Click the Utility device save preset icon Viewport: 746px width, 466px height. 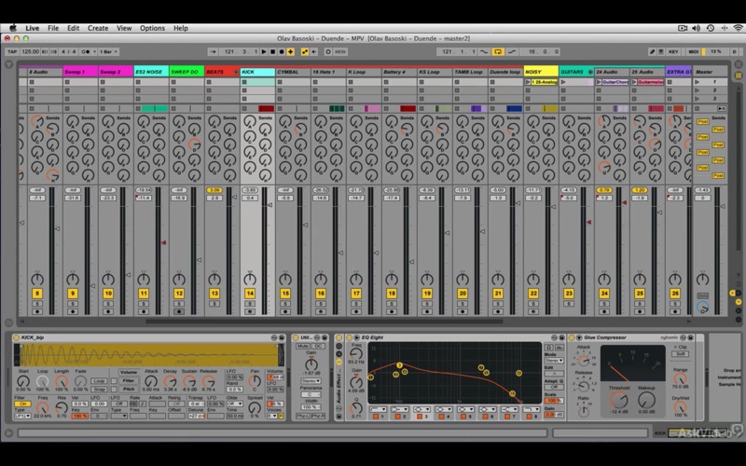click(x=324, y=337)
